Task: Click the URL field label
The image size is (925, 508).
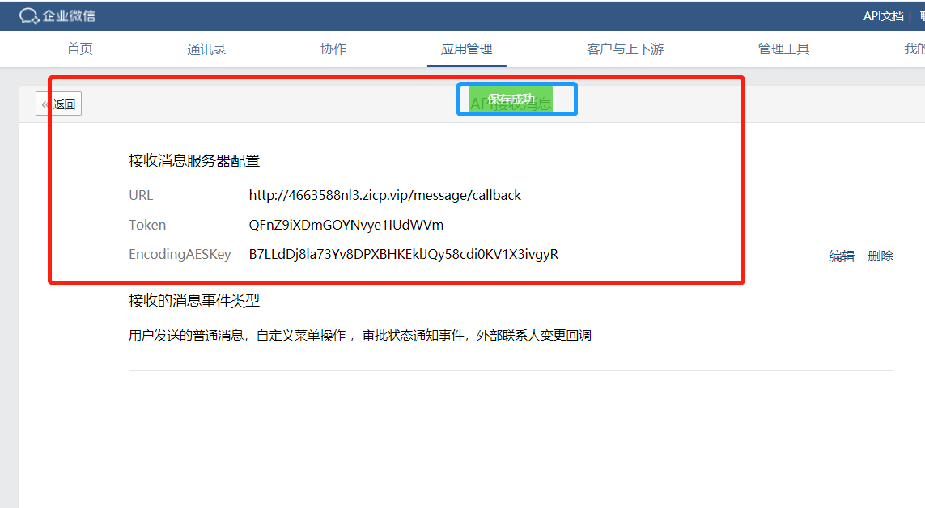Action: [141, 195]
